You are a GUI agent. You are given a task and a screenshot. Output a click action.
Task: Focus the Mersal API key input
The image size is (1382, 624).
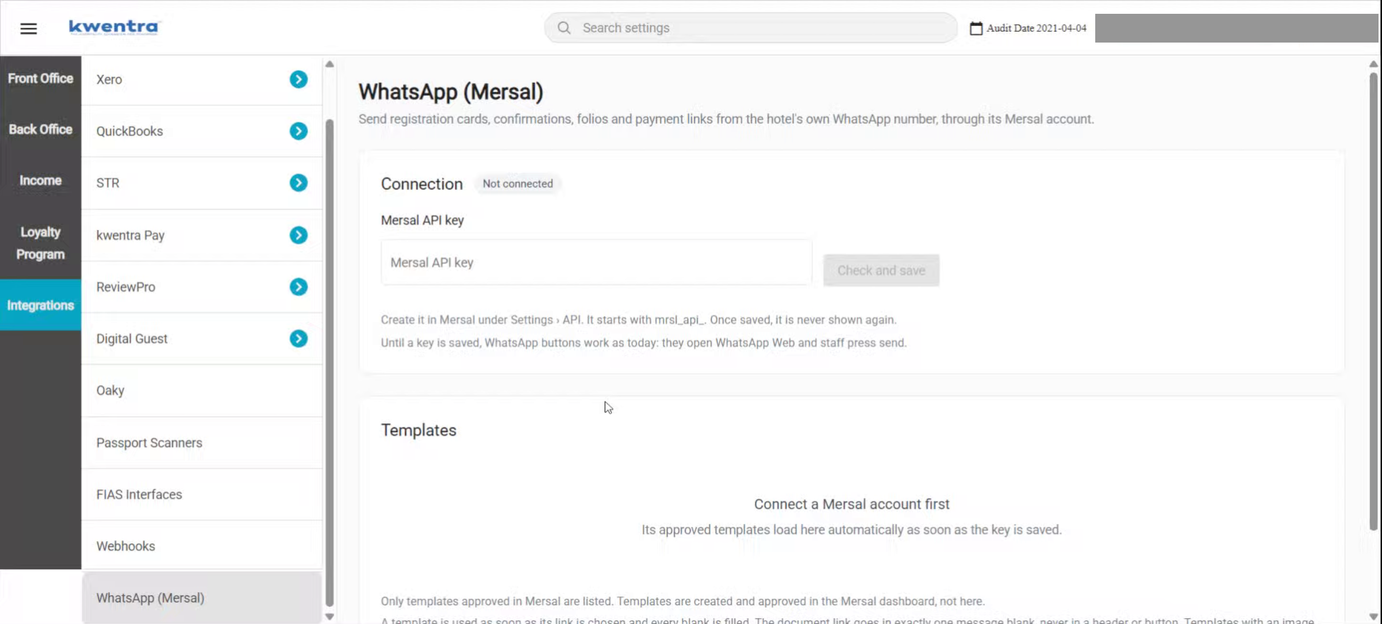coord(596,262)
